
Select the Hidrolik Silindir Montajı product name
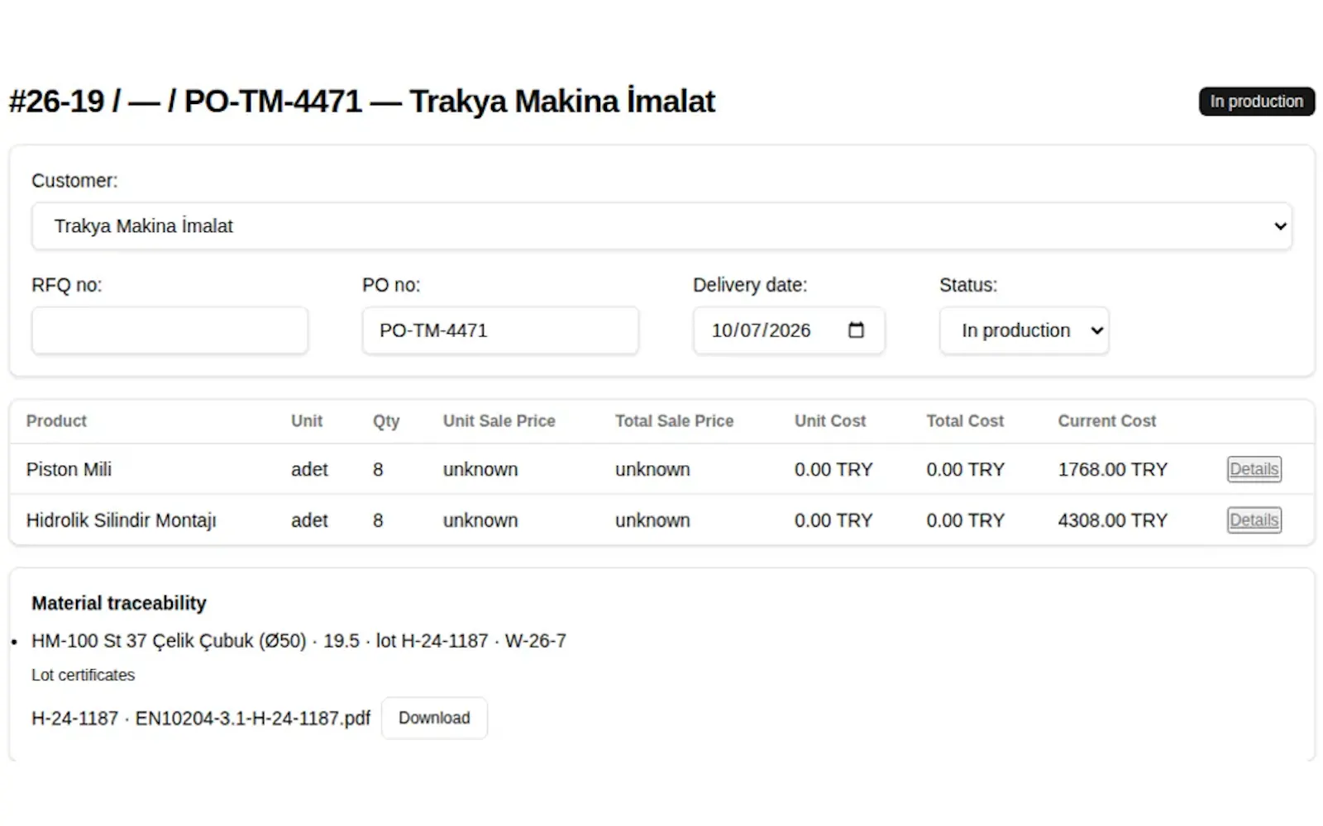click(x=121, y=520)
